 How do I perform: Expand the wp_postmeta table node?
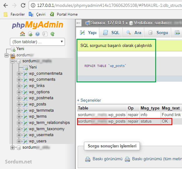click(x=19, y=98)
